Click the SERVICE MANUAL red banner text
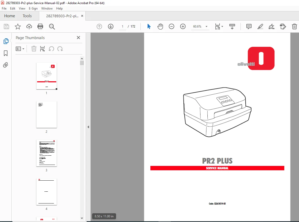The width and height of the screenshot is (299, 222). tap(217, 168)
